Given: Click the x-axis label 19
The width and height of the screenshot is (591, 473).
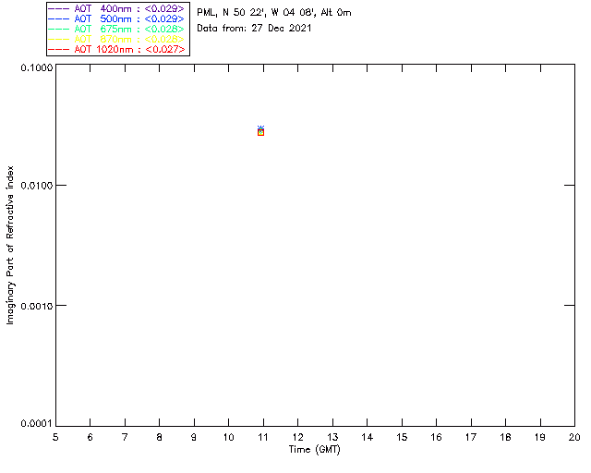Looking at the screenshot, I should [x=540, y=437].
